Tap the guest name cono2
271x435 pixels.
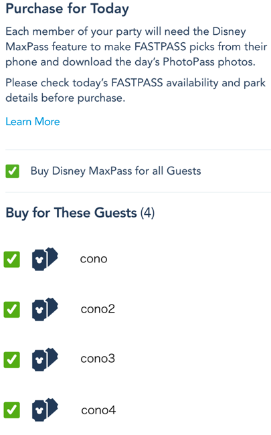click(98, 309)
